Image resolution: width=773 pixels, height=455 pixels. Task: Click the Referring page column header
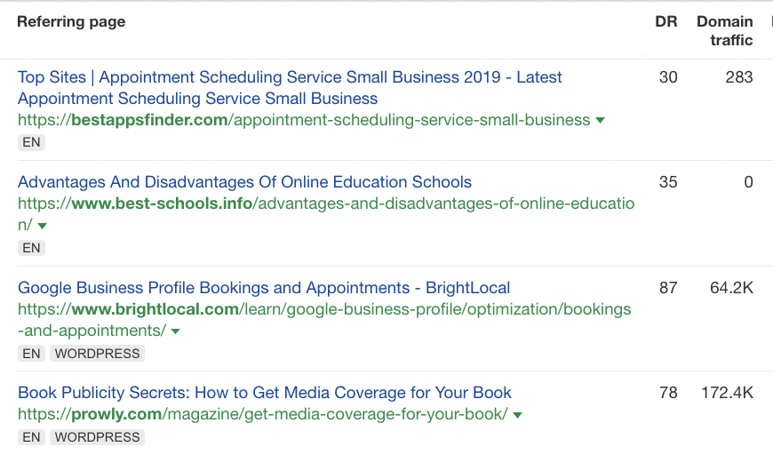point(71,21)
